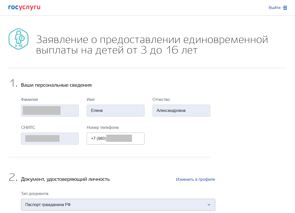Click the child payment 3-16 hexagon icon
This screenshot has height=213, width=295.
(x=18, y=39)
